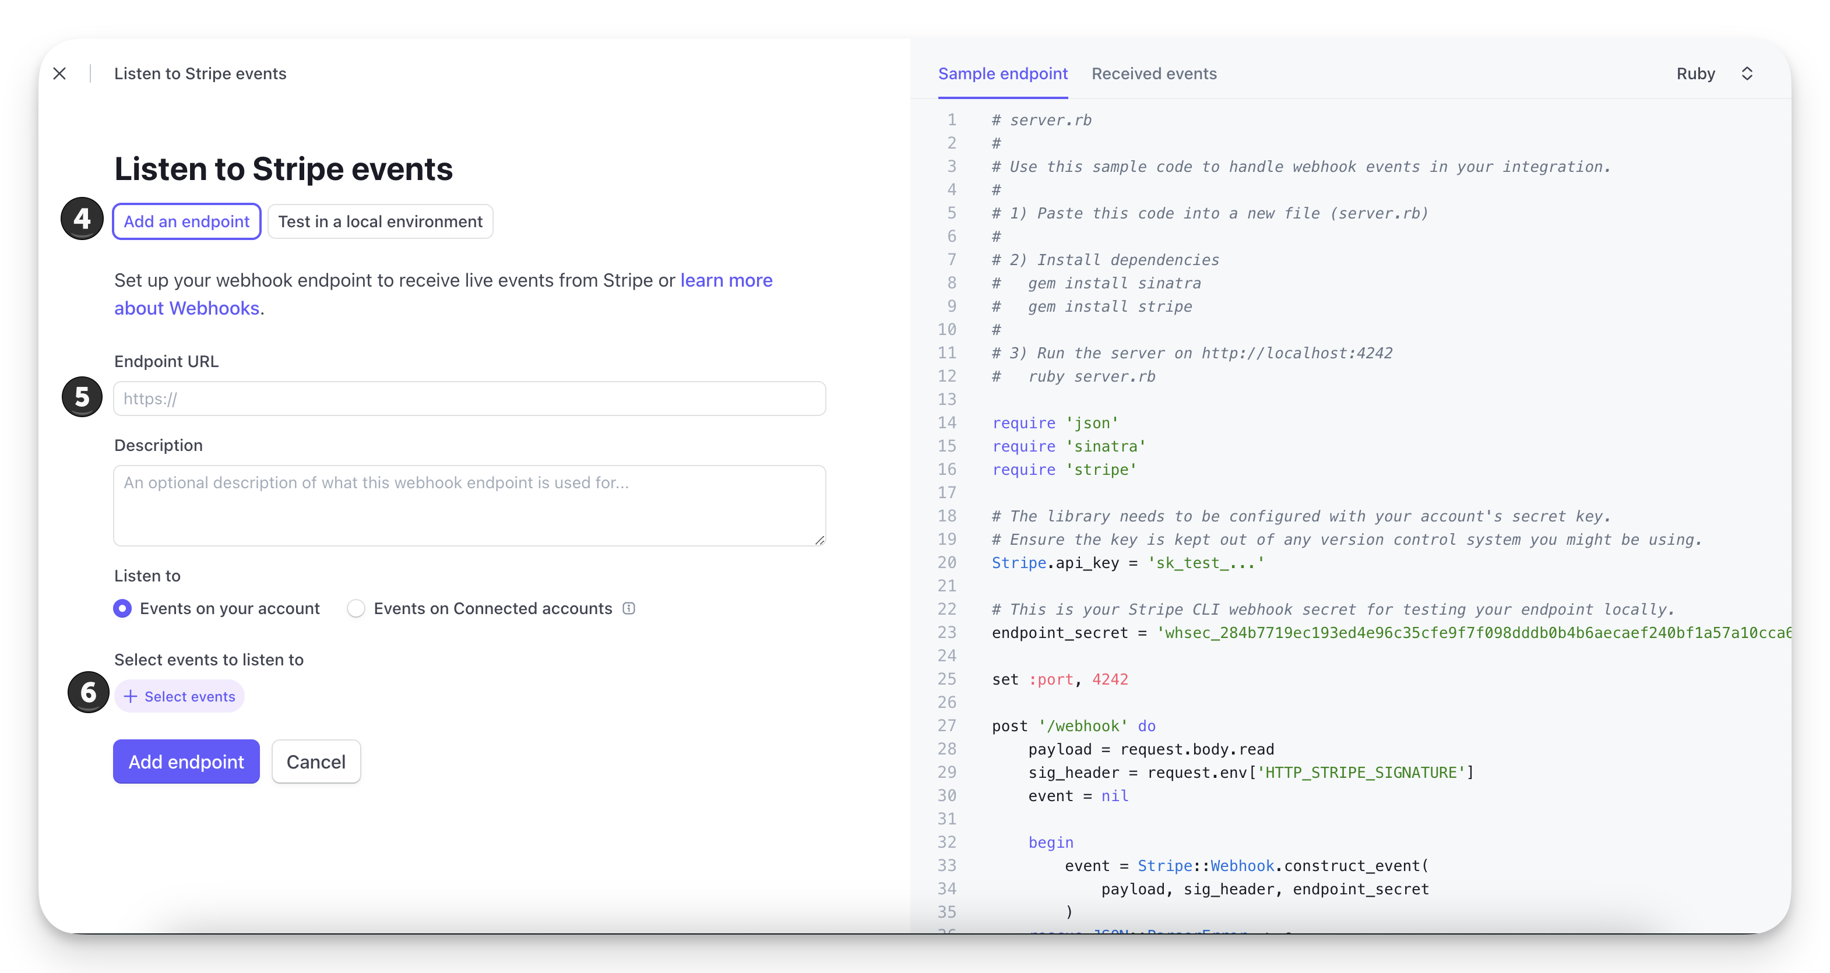This screenshot has width=1830, height=973.
Task: Open info icon beside Connected accounts
Action: 629,608
